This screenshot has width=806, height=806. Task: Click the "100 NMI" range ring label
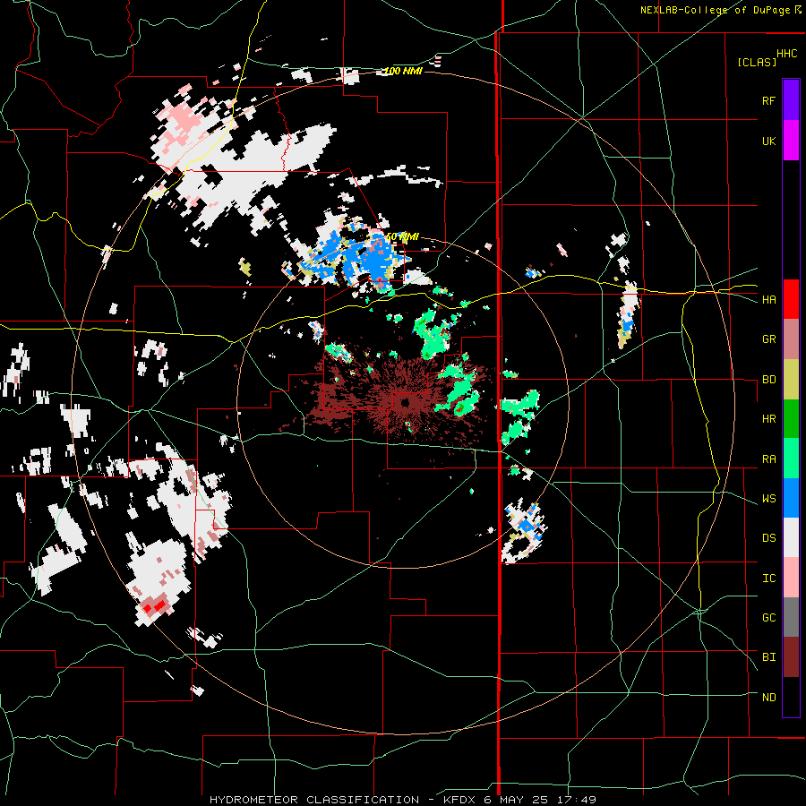(403, 71)
